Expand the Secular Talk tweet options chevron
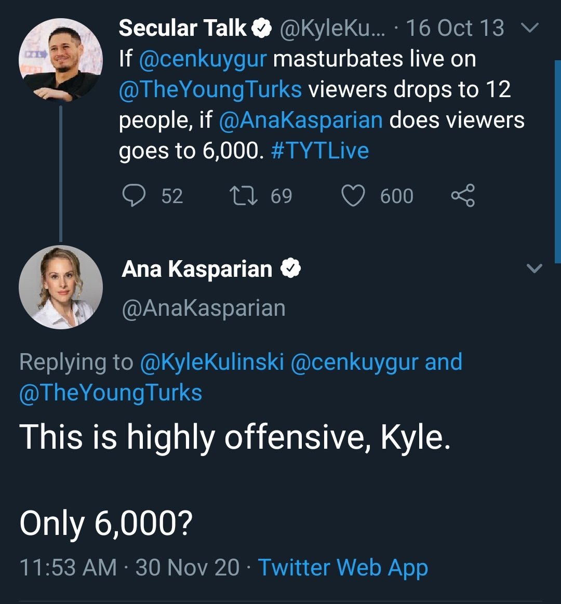Image resolution: width=561 pixels, height=604 pixels. (529, 29)
